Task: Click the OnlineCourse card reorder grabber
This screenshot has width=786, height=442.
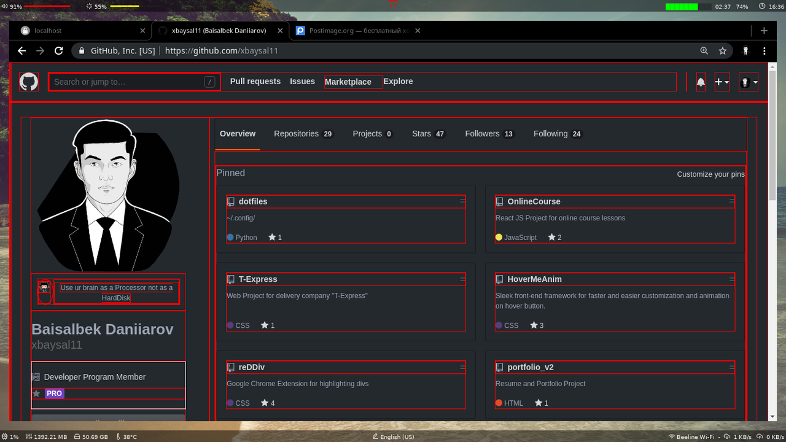Action: (x=731, y=201)
